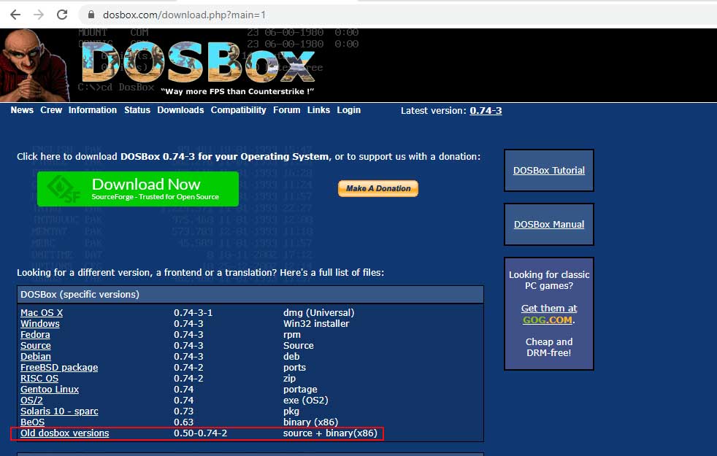The width and height of the screenshot is (717, 456).
Task: Click the Debian download link
Action: tap(36, 356)
